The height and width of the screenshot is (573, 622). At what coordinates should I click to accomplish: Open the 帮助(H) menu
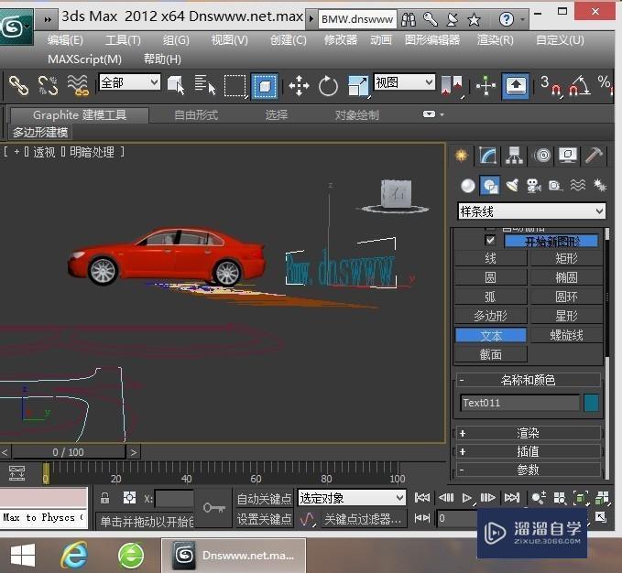[x=162, y=59]
